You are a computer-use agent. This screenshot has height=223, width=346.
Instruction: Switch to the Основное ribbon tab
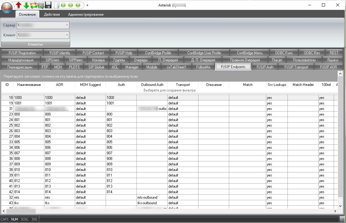(27, 14)
